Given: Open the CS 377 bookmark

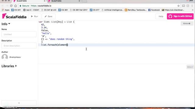Looking at the screenshot, I should point(94,10).
